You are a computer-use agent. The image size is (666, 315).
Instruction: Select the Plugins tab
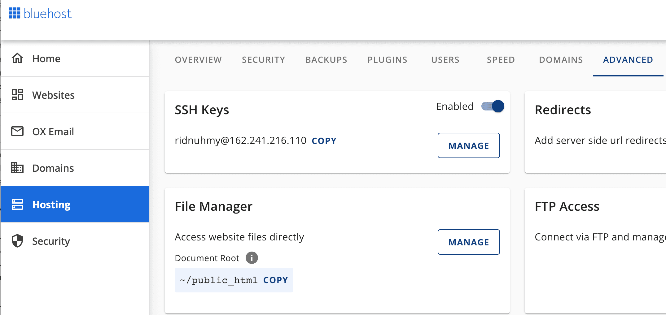click(x=387, y=60)
